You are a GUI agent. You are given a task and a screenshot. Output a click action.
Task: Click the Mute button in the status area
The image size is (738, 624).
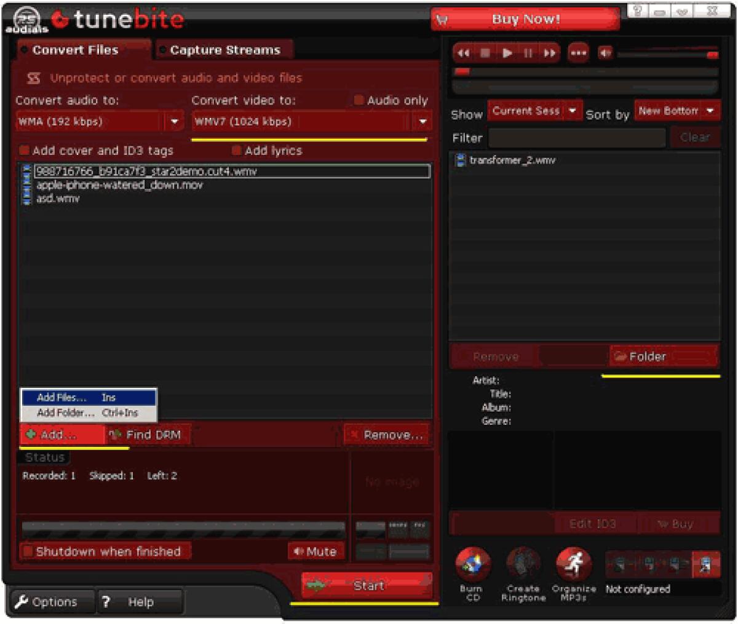point(315,551)
